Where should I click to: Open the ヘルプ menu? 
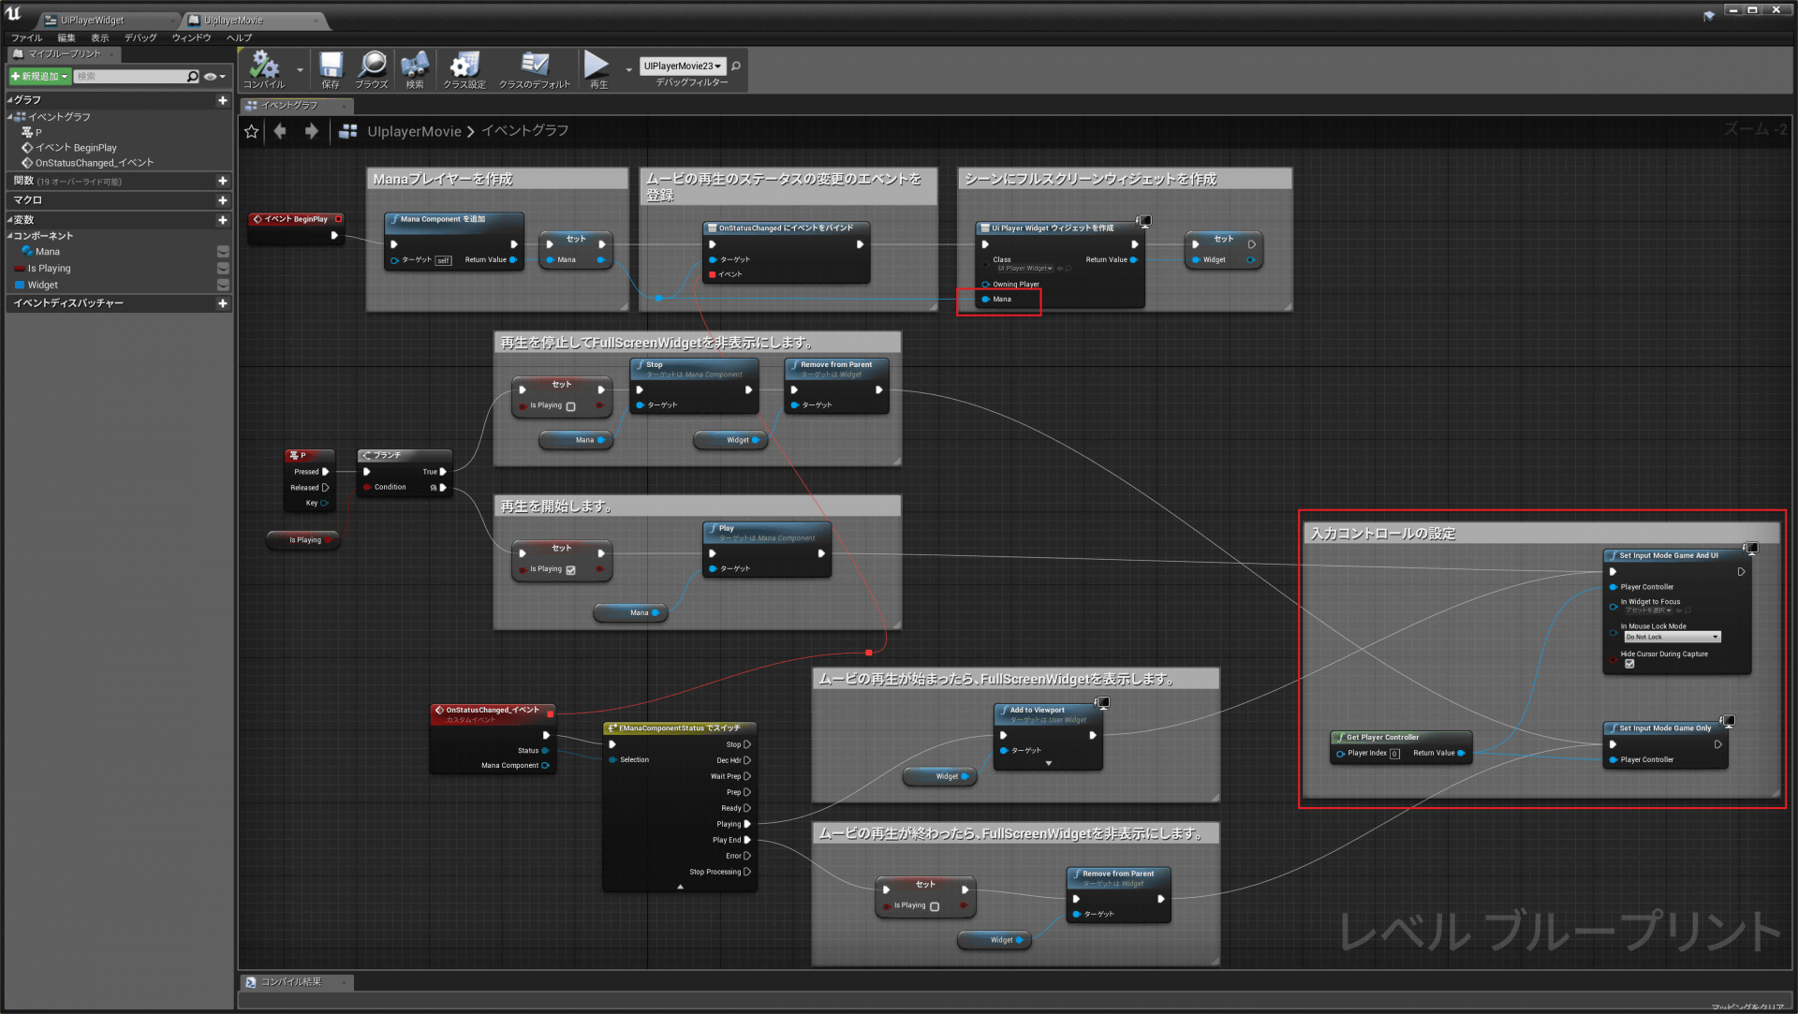239,37
